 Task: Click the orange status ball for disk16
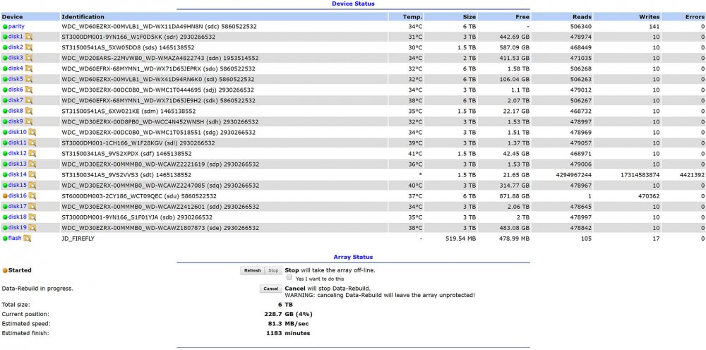[5, 196]
